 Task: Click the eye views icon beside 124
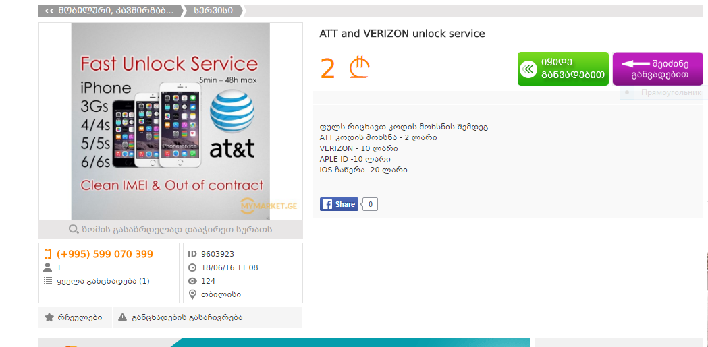[192, 281]
